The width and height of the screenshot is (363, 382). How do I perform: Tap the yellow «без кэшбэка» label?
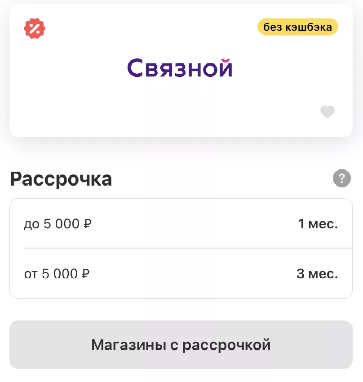click(297, 27)
